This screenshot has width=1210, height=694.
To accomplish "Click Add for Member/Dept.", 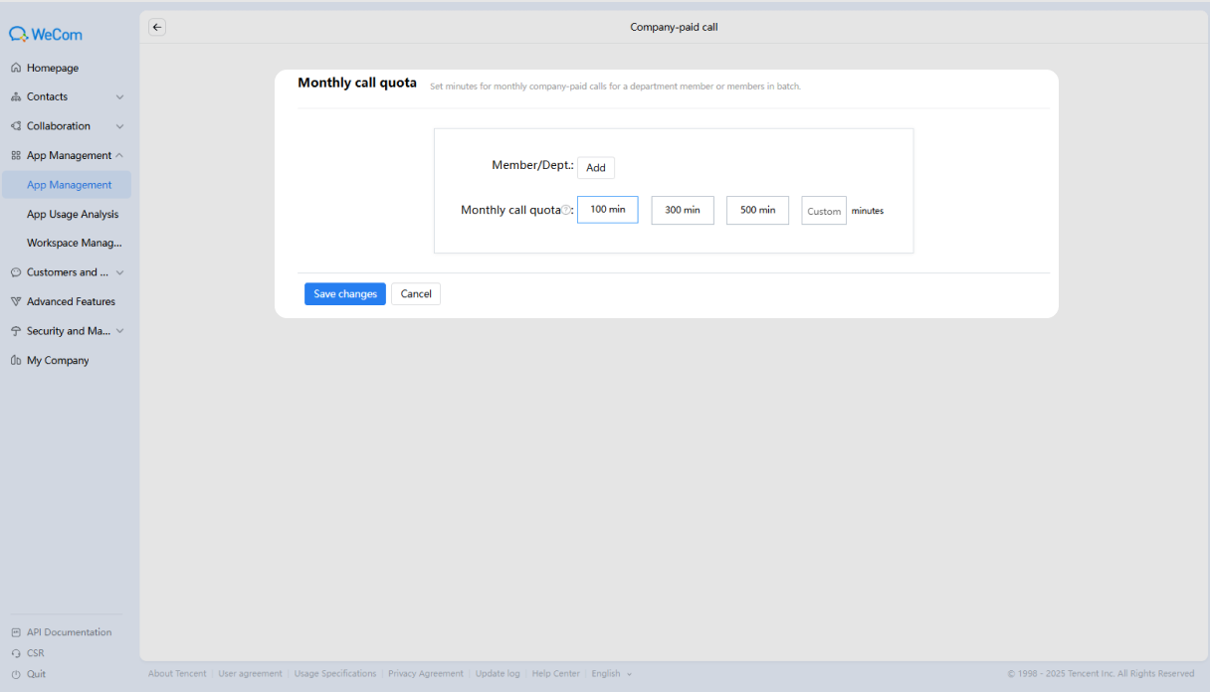I will click(596, 168).
